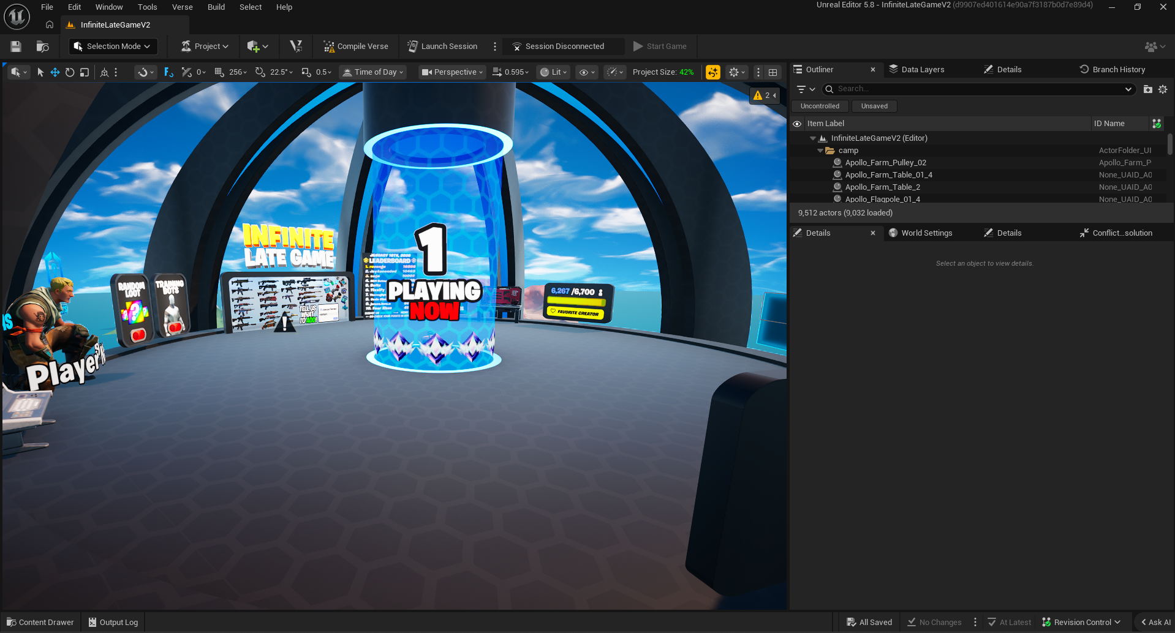1175x633 pixels.
Task: Open the viewport Show (eye) dropdown
Action: tap(587, 72)
